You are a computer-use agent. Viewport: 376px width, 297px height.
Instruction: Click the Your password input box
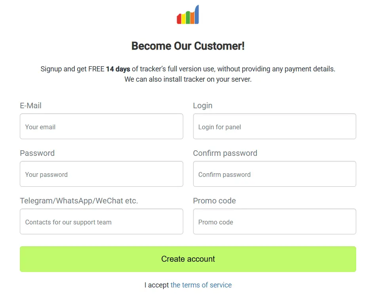(101, 174)
